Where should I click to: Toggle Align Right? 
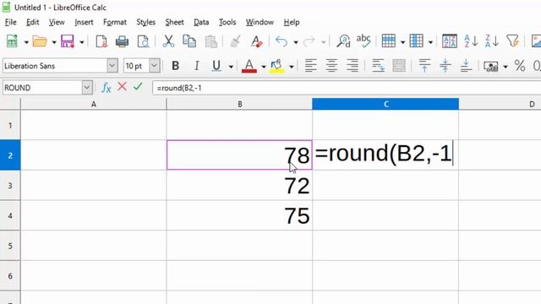coord(352,66)
